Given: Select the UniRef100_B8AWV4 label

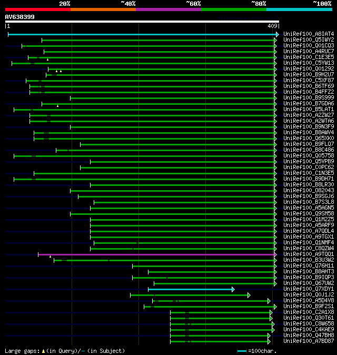Looking at the screenshot, I should [309, 132].
